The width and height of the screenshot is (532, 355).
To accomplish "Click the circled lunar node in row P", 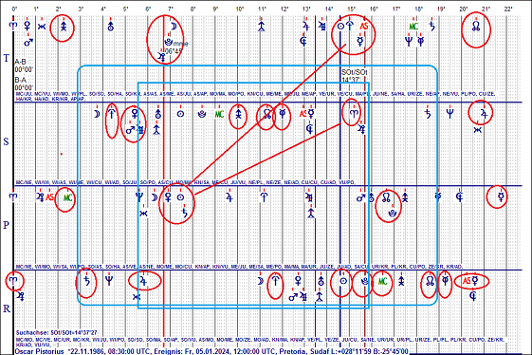I will pyautogui.click(x=386, y=197).
